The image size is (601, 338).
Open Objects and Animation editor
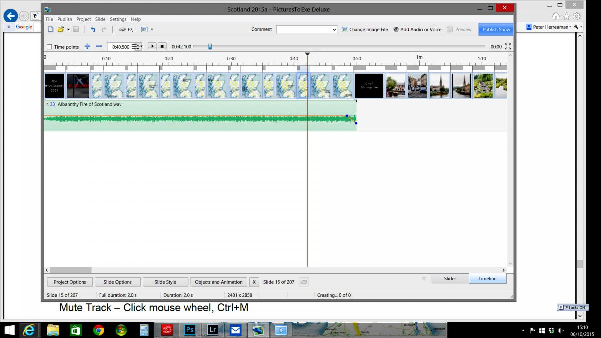click(218, 282)
